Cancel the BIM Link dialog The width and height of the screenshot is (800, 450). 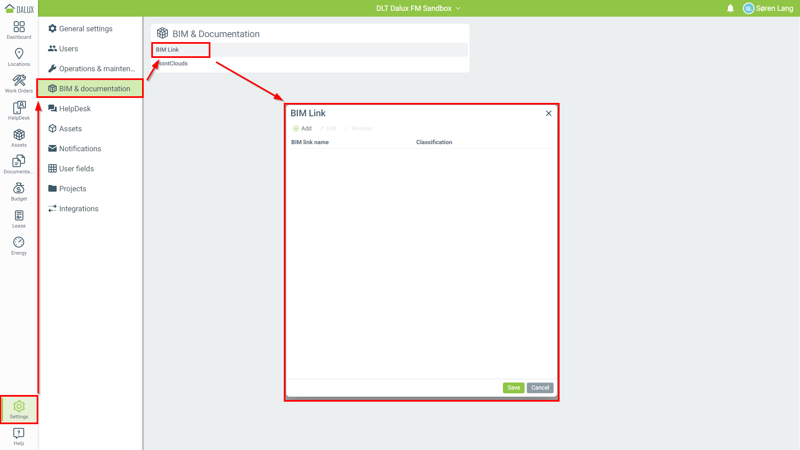coord(540,387)
